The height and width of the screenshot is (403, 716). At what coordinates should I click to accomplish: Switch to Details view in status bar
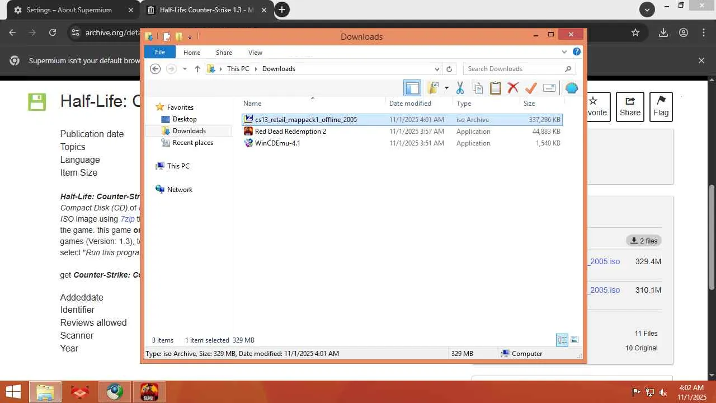point(562,340)
